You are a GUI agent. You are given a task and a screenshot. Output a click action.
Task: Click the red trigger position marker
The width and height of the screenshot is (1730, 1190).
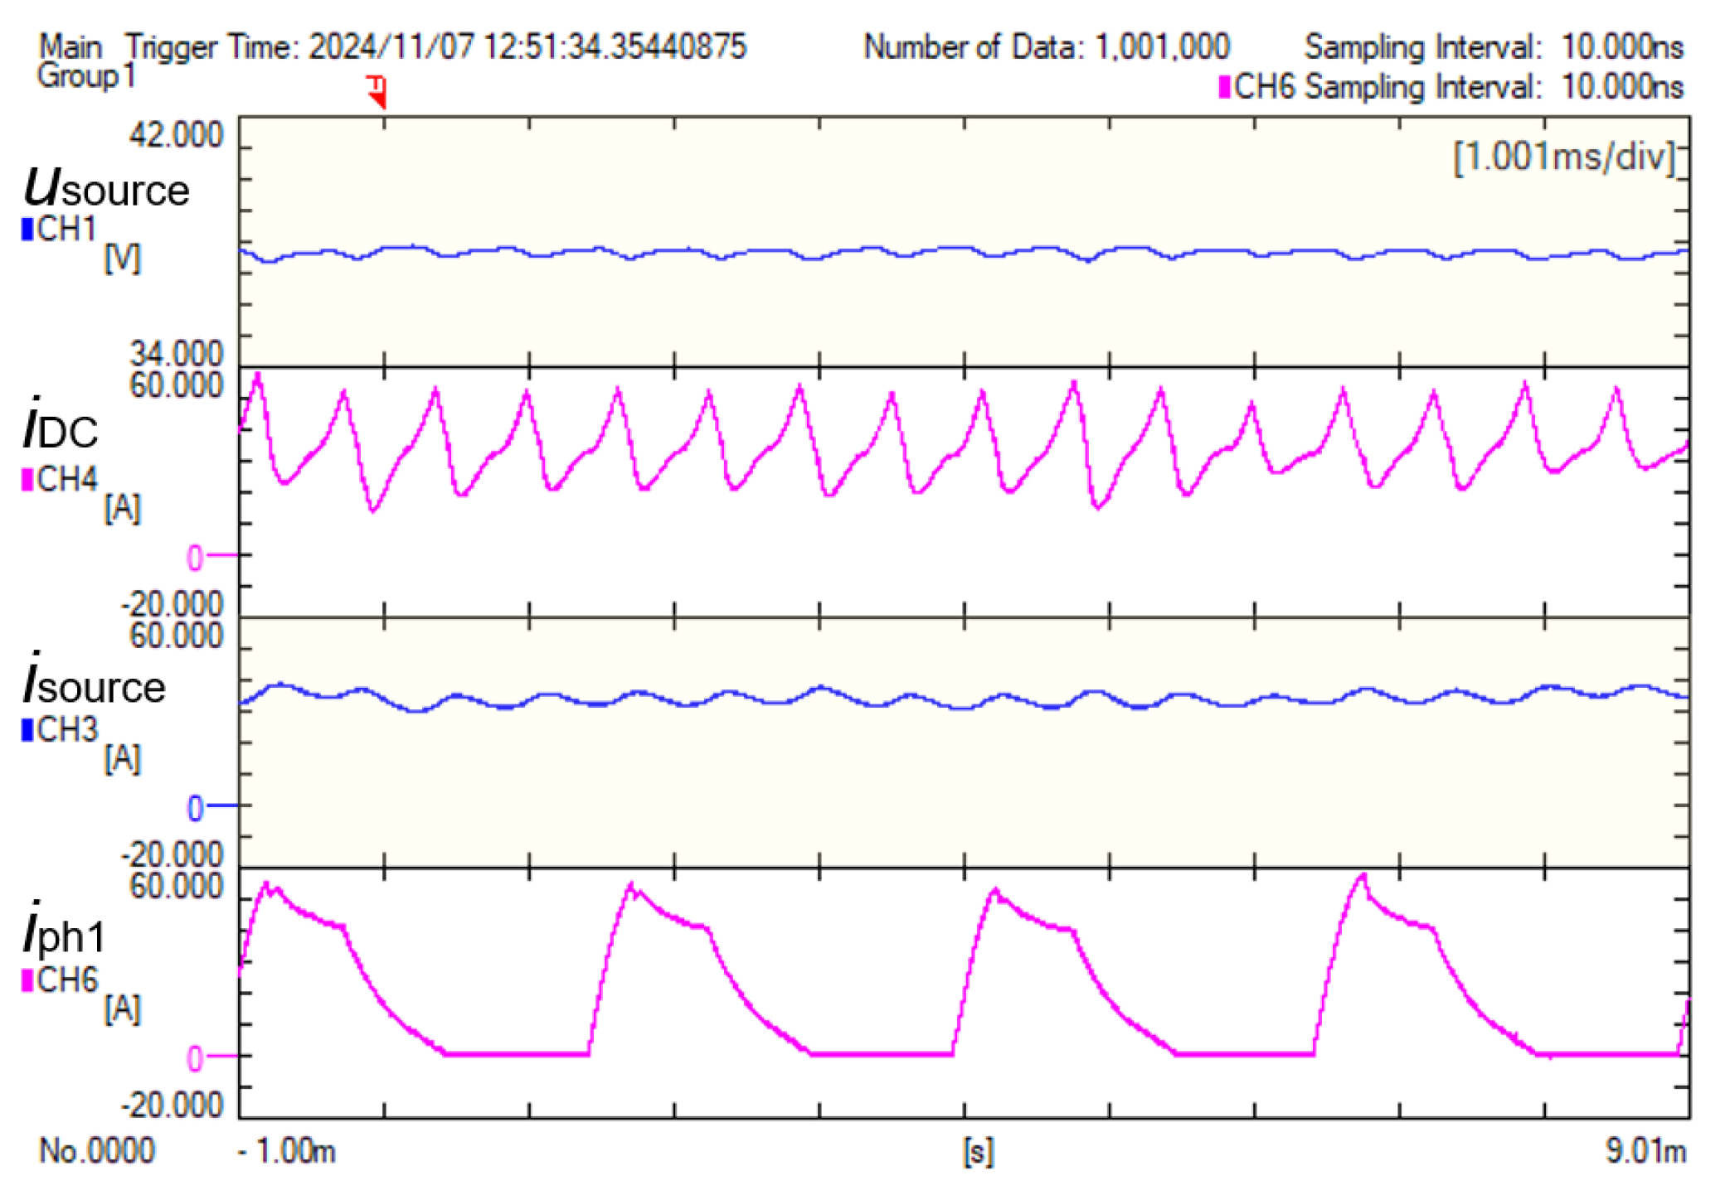tap(377, 90)
